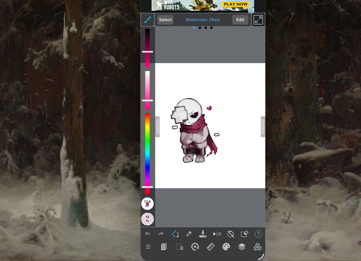Toggle the rotation lock icon
The image size is (361, 261).
pyautogui.click(x=230, y=234)
